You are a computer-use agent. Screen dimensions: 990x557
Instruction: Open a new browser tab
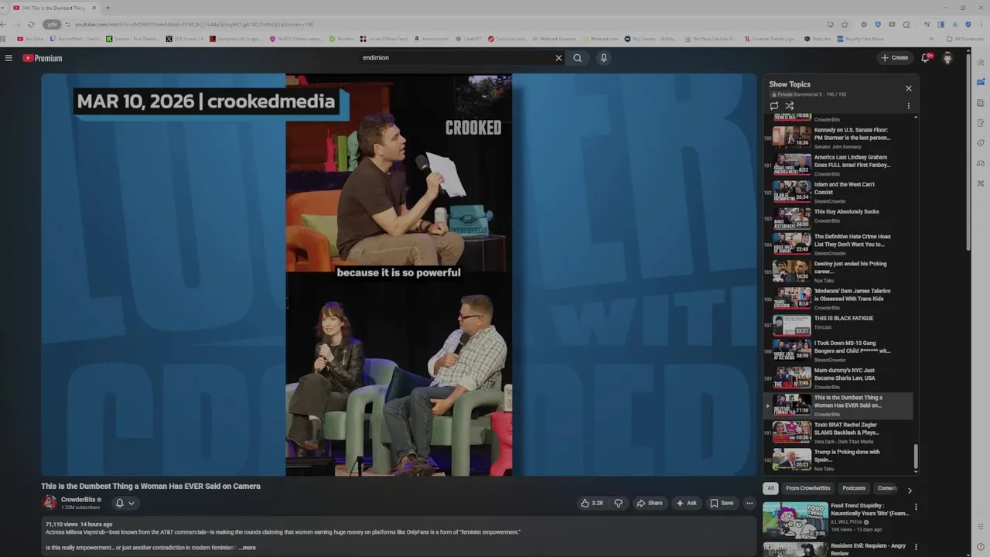(x=108, y=8)
